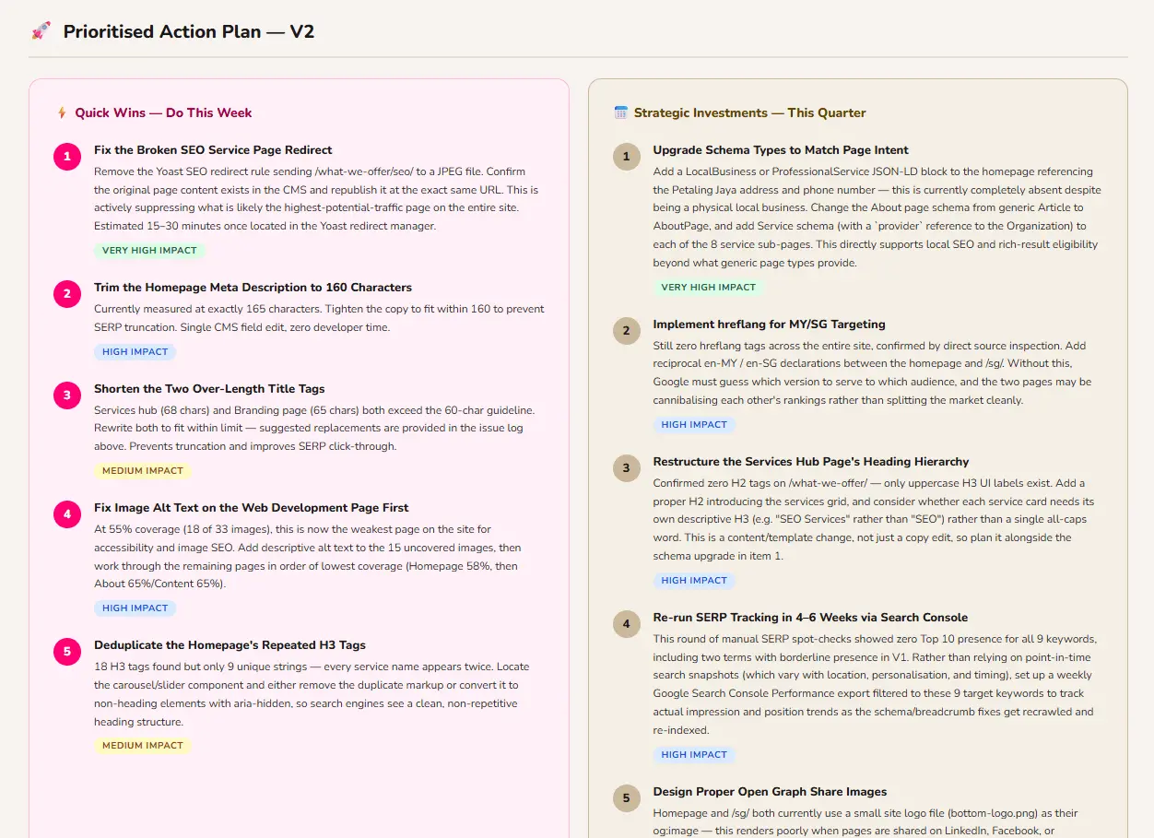Click the calendar icon beside Strategic Investments
The height and width of the screenshot is (838, 1154).
[x=621, y=112]
